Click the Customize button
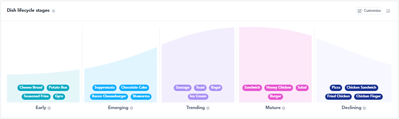Image resolution: width=399 pixels, height=119 pixels. (x=369, y=11)
